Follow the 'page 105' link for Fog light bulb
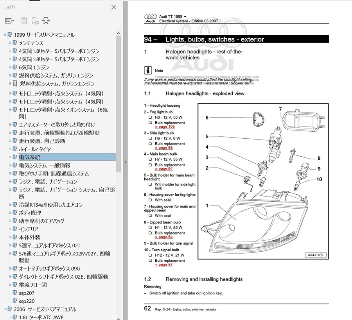Viewport: 352px width, 320px height. [165, 127]
